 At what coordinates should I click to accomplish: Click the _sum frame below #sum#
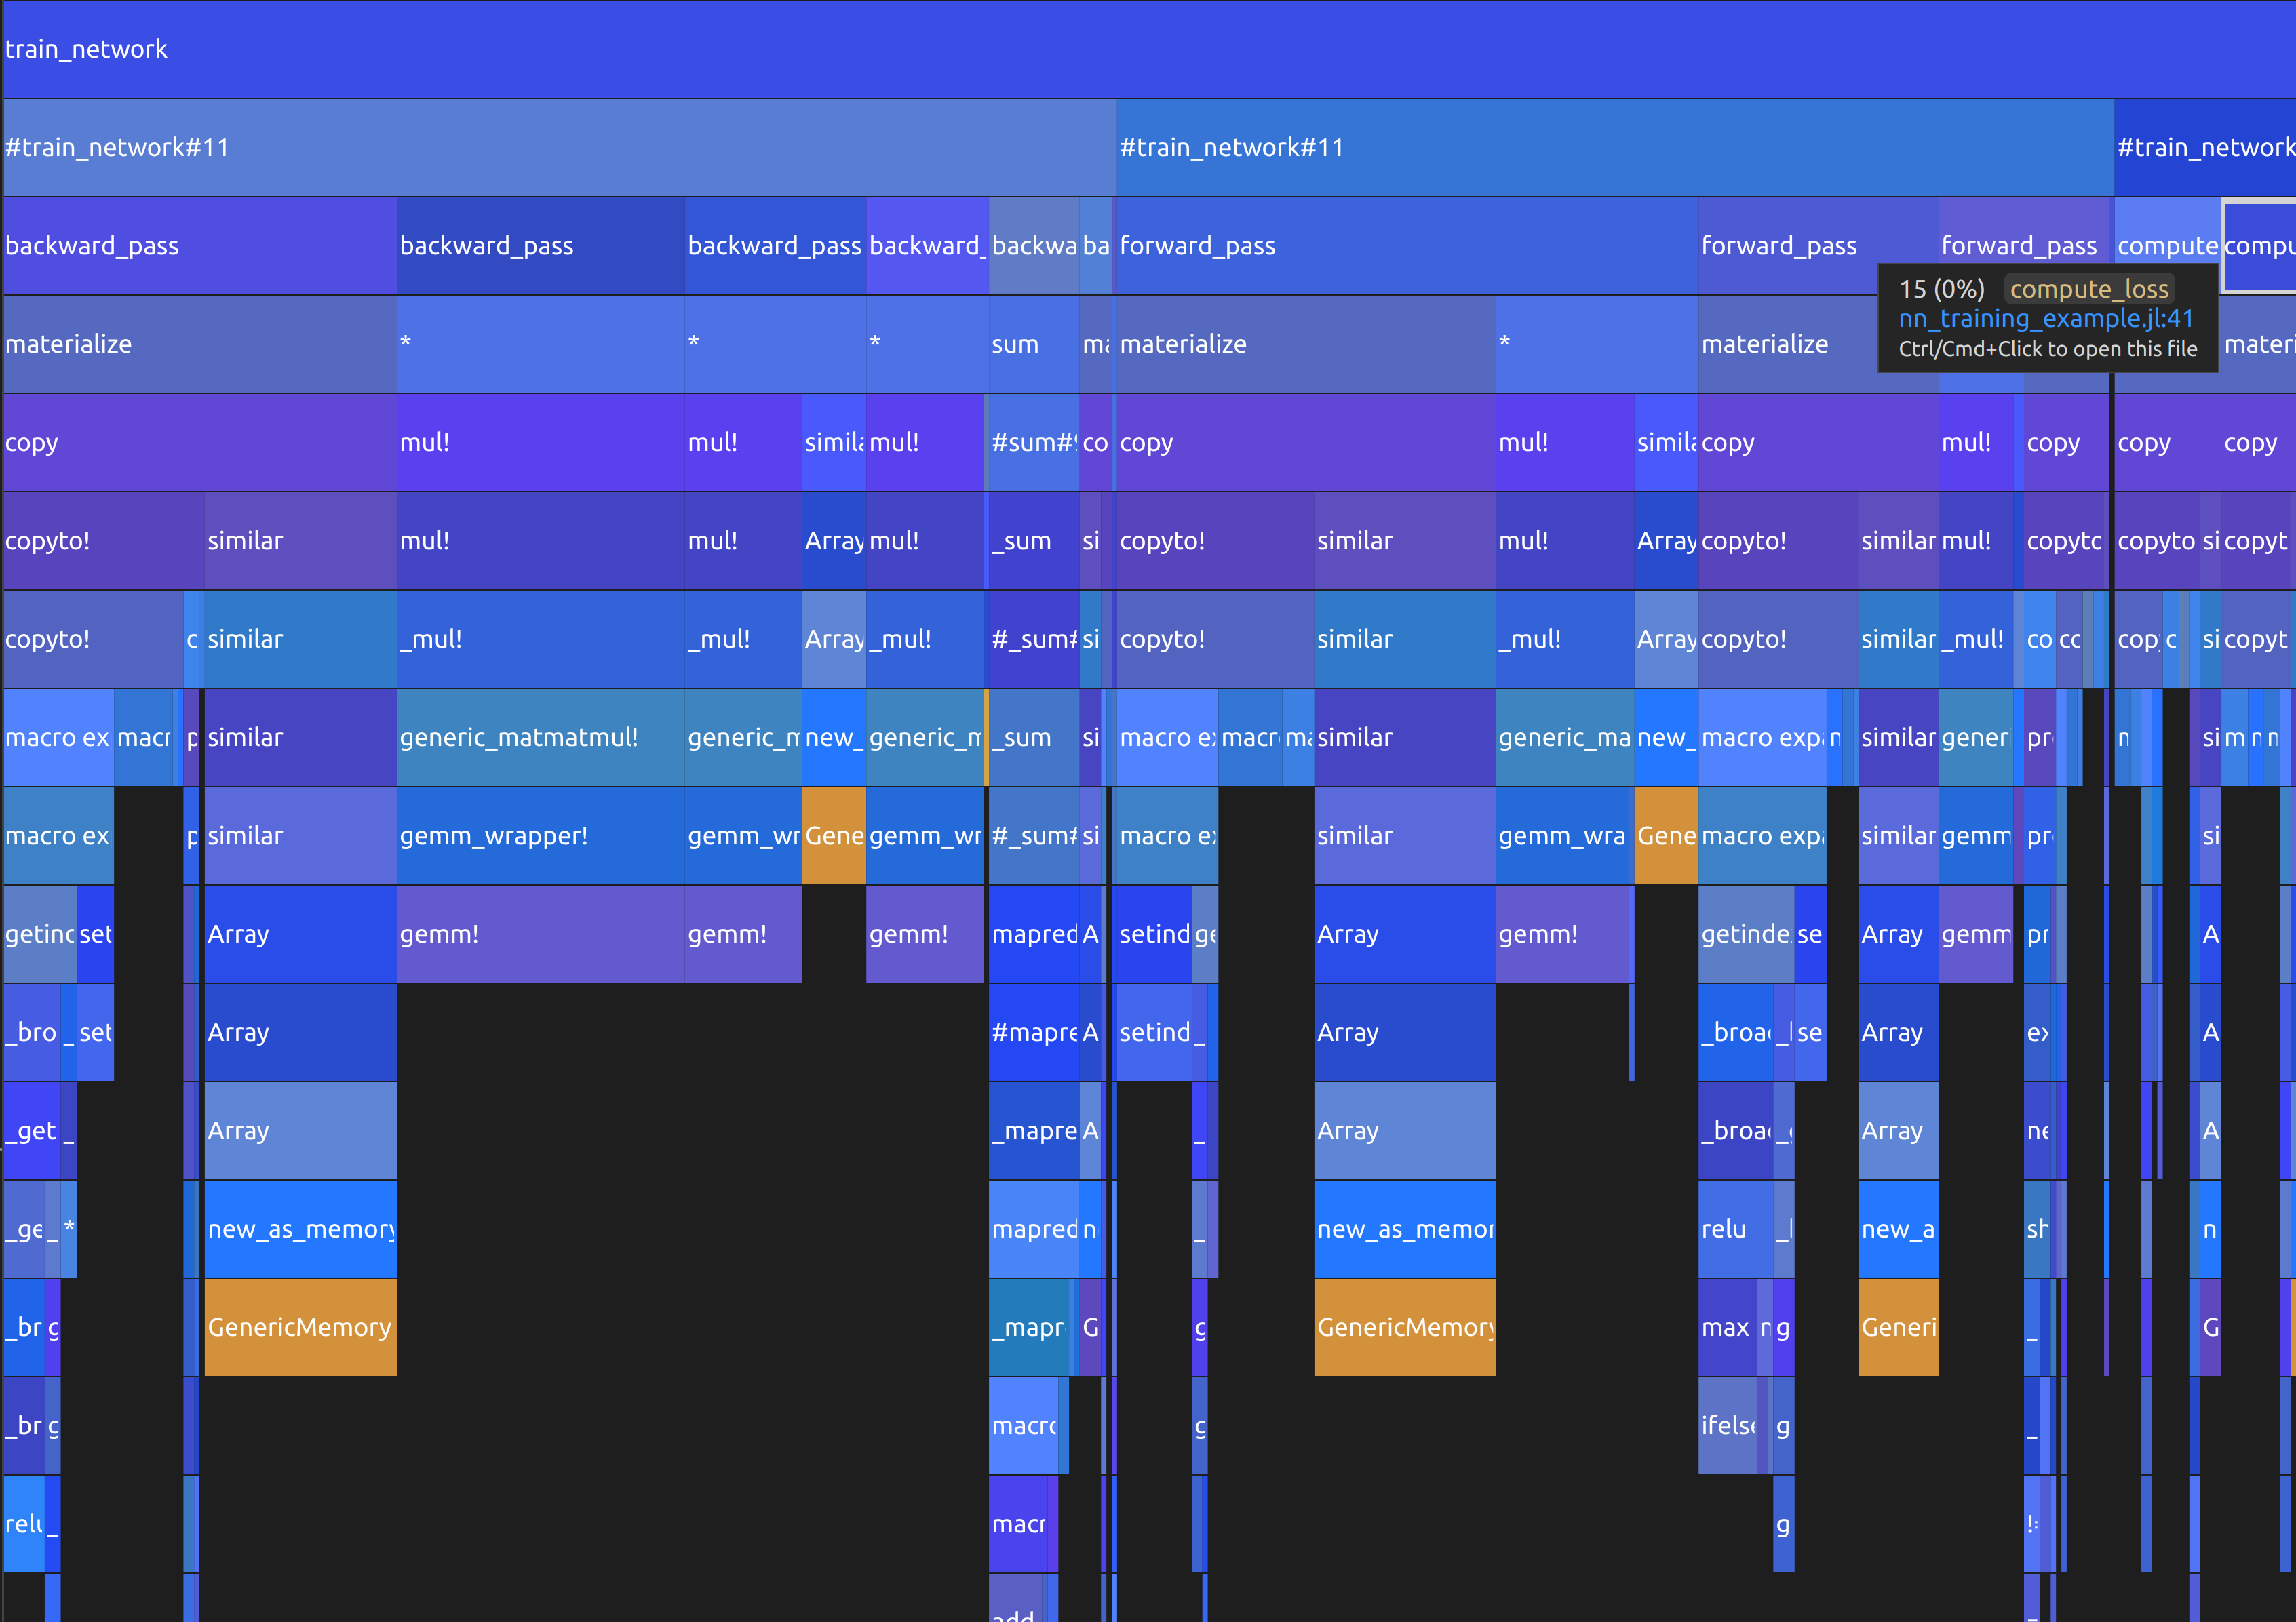(x=1033, y=541)
